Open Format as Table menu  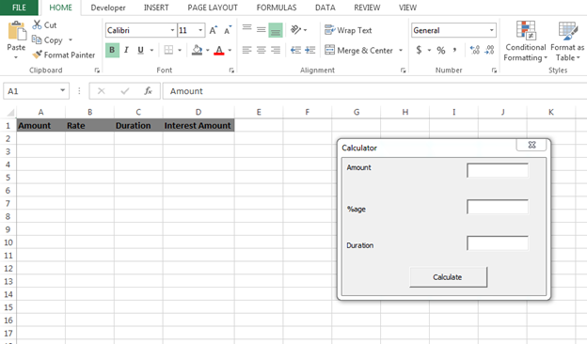coord(567,41)
